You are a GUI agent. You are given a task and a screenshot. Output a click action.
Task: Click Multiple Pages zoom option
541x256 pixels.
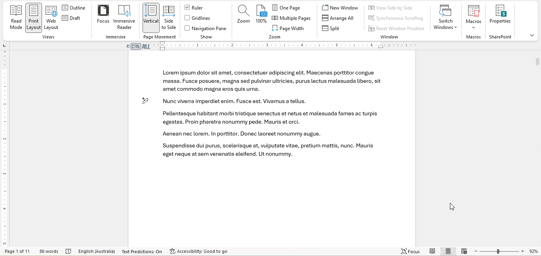pyautogui.click(x=291, y=18)
